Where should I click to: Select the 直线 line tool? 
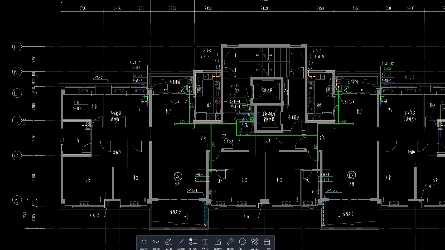[181, 243]
